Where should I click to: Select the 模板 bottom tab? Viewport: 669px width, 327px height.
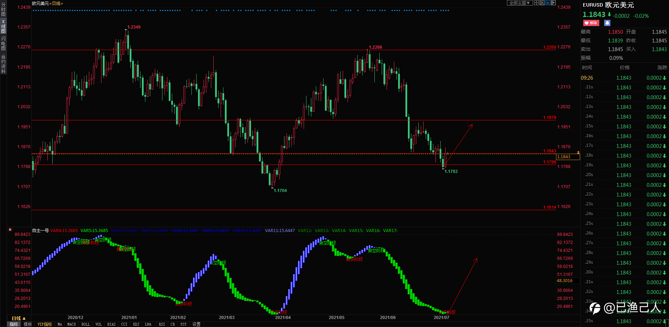(28, 324)
